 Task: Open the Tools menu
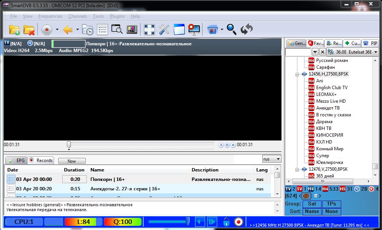pyautogui.click(x=98, y=16)
